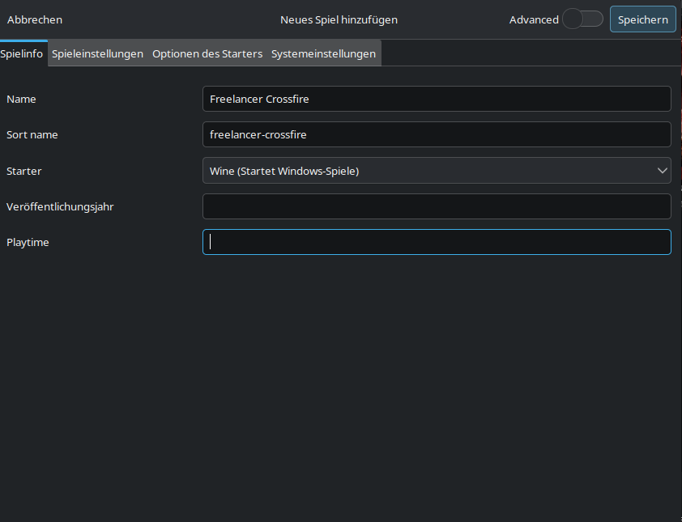Select the Spielinfo tab
682x522 pixels.
22,53
